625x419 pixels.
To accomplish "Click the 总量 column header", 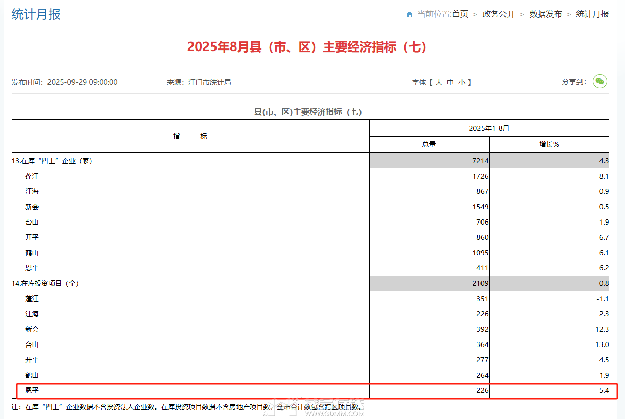I will 429,144.
